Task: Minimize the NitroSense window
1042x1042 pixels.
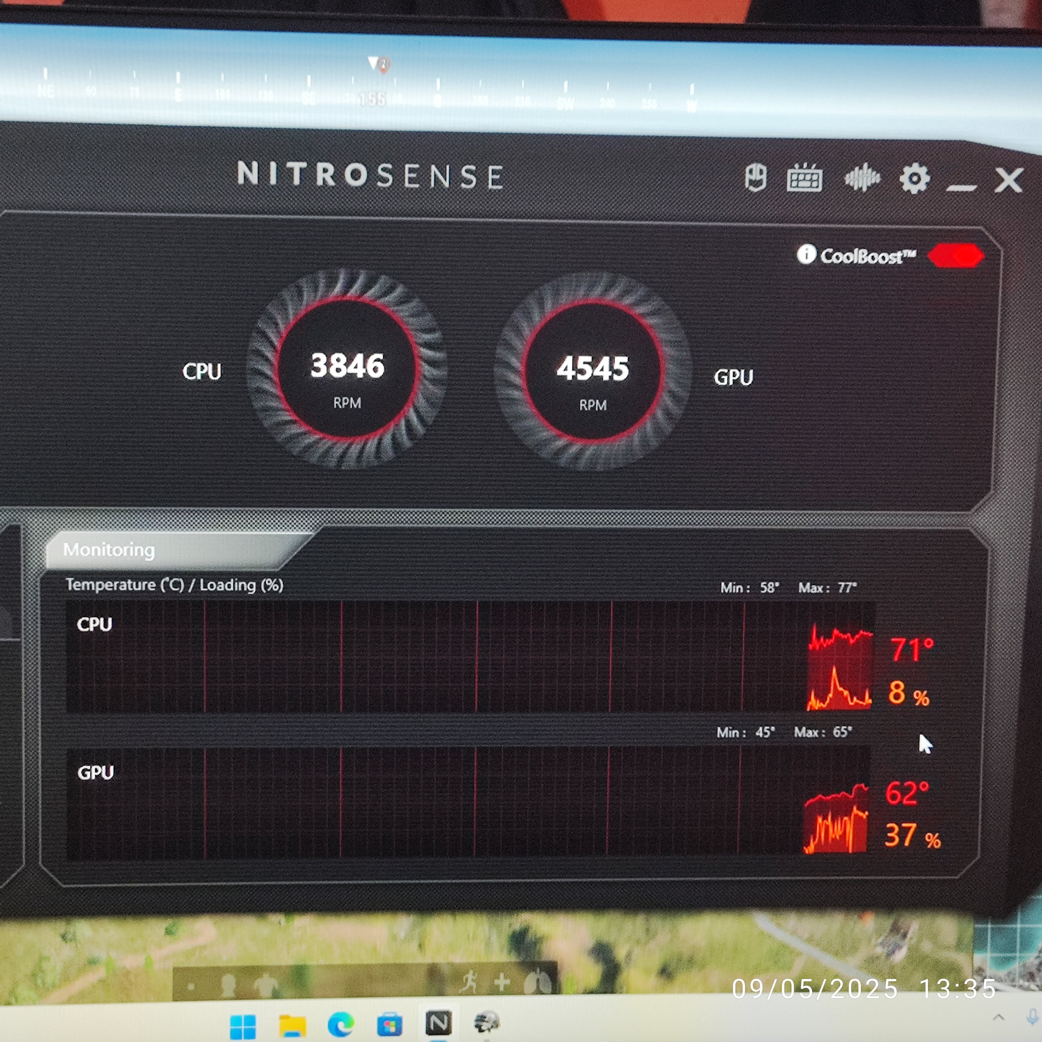Action: [x=962, y=188]
